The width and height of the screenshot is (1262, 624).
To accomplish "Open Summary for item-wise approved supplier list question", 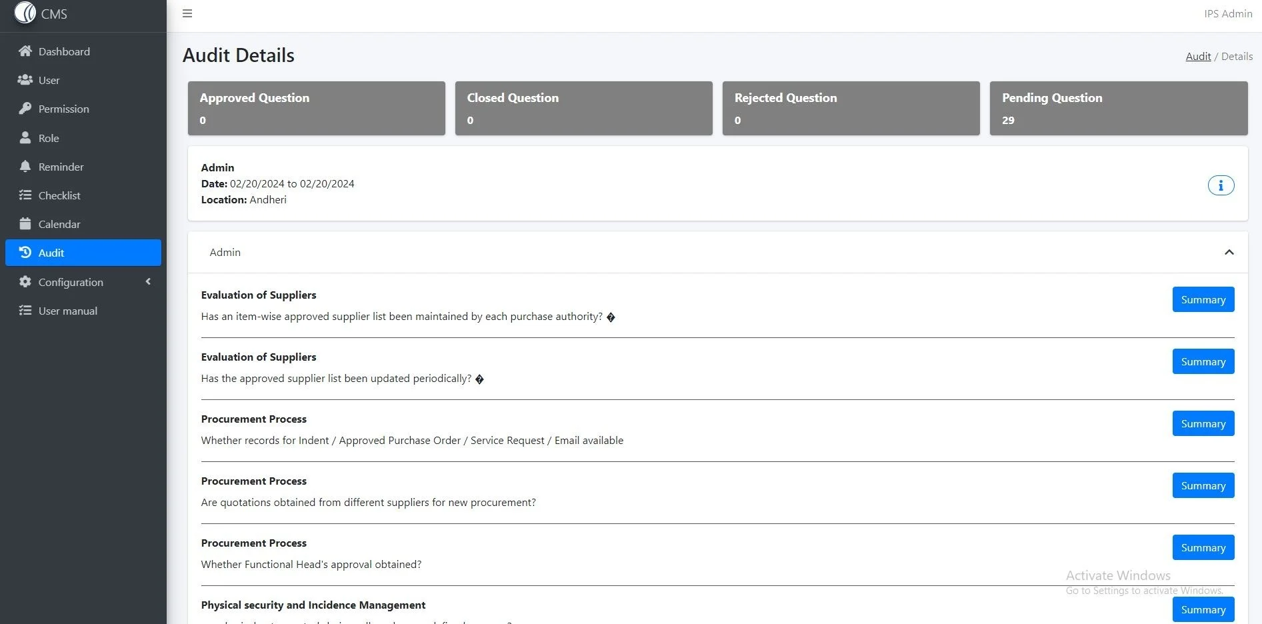I will click(1203, 299).
